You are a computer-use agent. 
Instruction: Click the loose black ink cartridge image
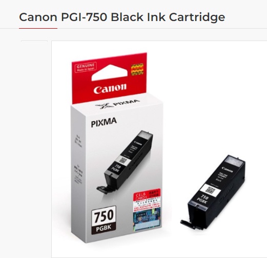point(213,192)
